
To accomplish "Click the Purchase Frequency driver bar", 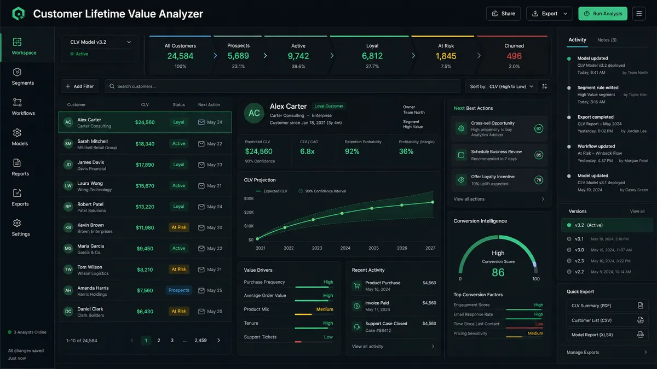I will coord(314,287).
